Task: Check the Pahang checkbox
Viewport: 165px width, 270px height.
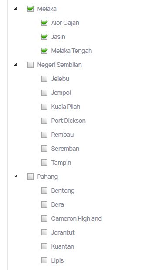Action: (30, 177)
